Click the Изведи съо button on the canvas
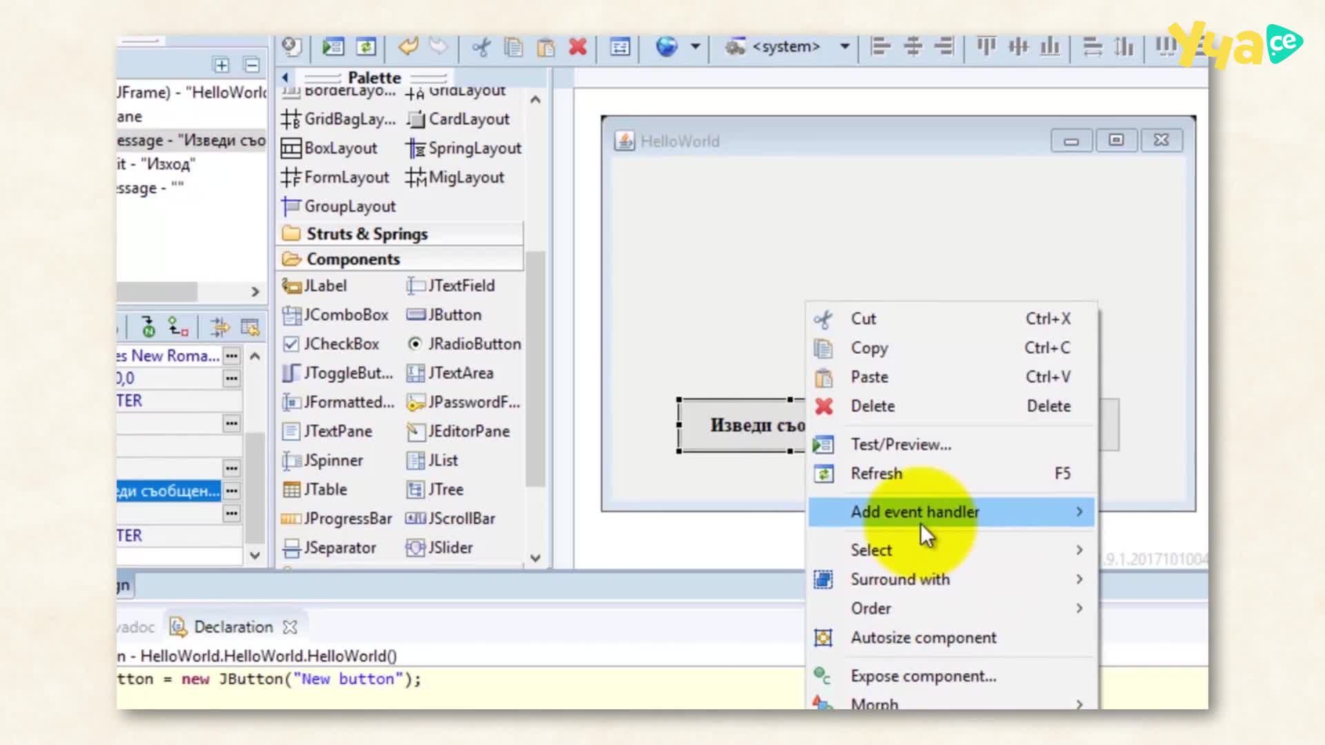The image size is (1325, 745). pos(742,426)
